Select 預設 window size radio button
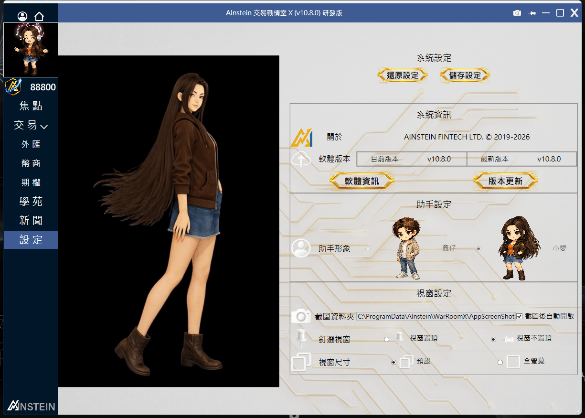This screenshot has height=418, width=585. [x=394, y=363]
